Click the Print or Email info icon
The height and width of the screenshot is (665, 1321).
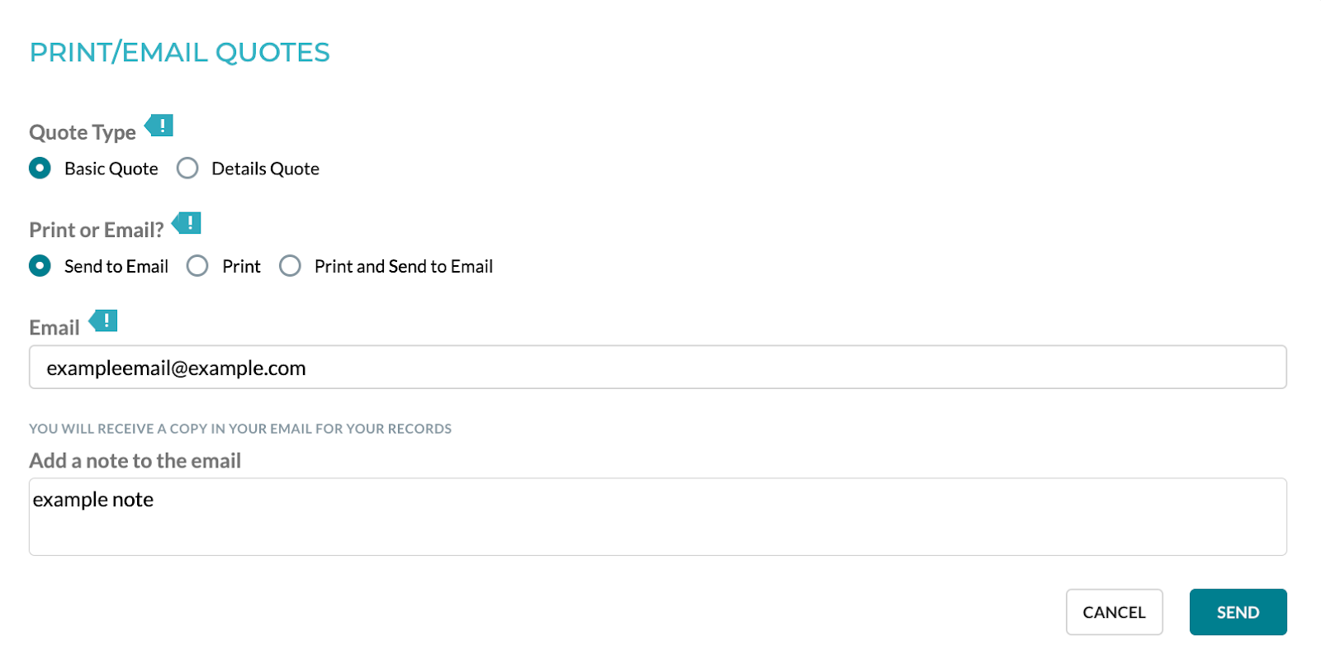[188, 223]
